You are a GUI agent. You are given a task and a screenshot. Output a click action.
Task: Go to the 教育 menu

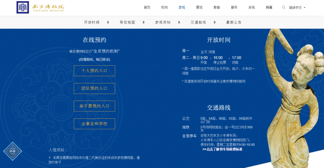[x=217, y=8]
